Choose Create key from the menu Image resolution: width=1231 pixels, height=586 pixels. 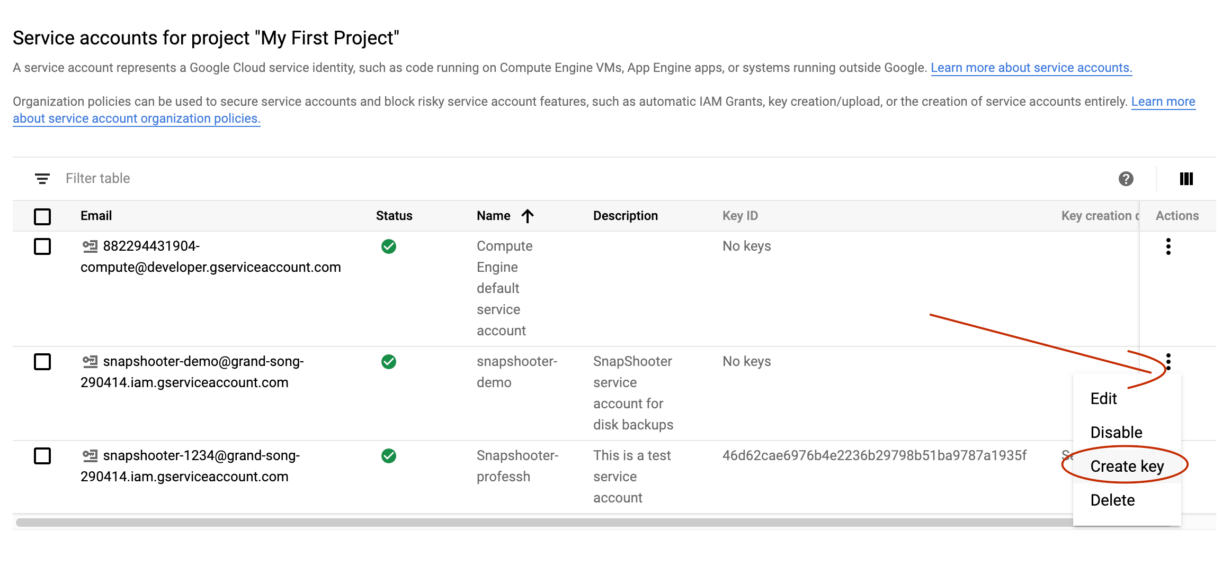(x=1127, y=466)
